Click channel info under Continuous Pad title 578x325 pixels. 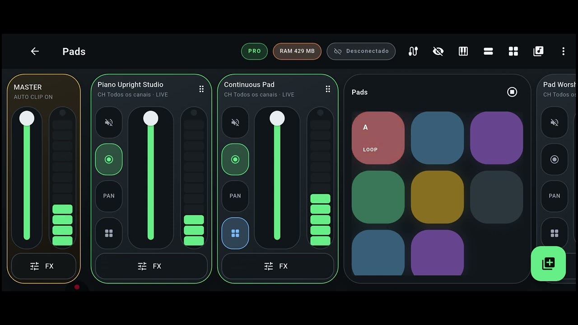coord(259,95)
